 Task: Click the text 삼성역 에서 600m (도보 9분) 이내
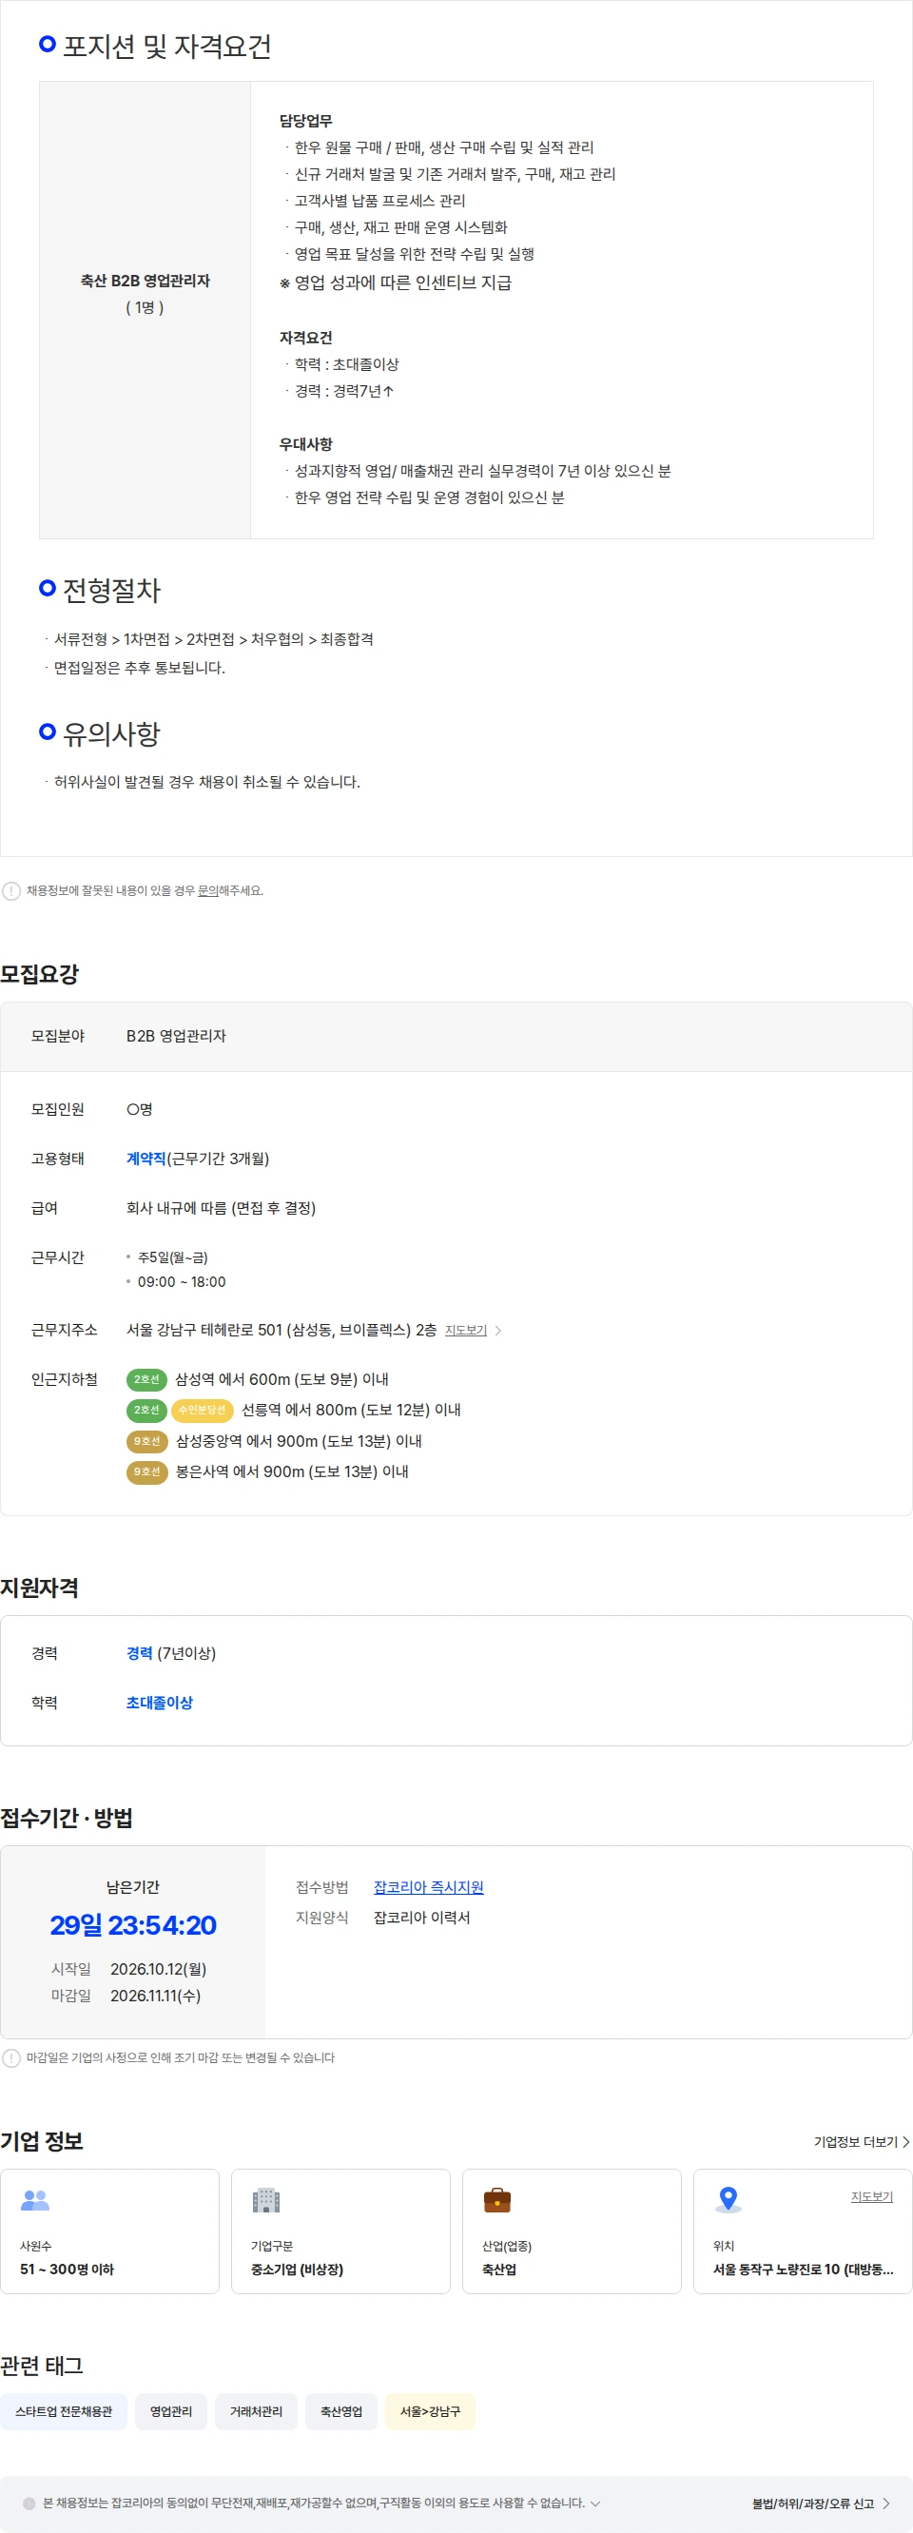[282, 1379]
